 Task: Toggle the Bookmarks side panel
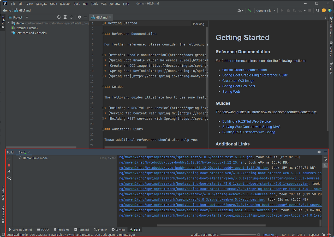coord(3,215)
